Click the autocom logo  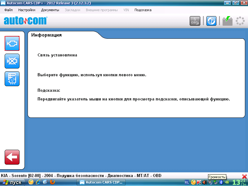25,21
